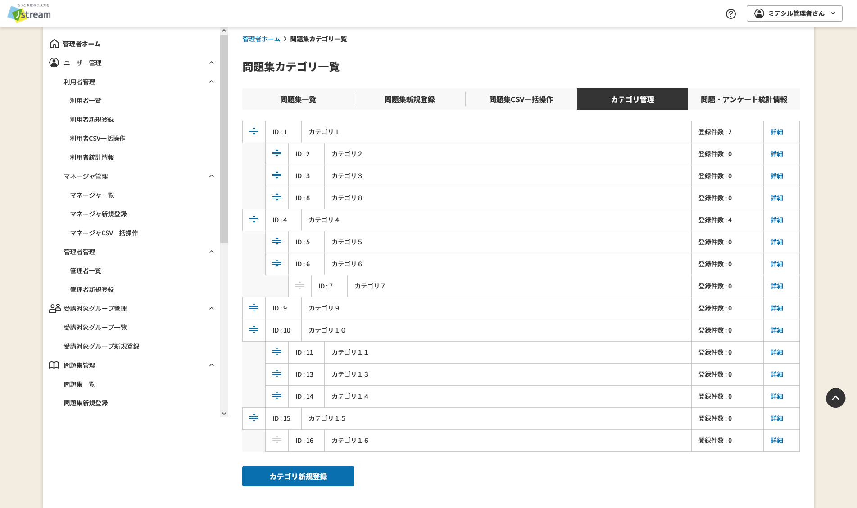Screen dimensions: 857x508
Task: Open 問題集一覧 in the sidebar menu
Action: click(x=79, y=384)
